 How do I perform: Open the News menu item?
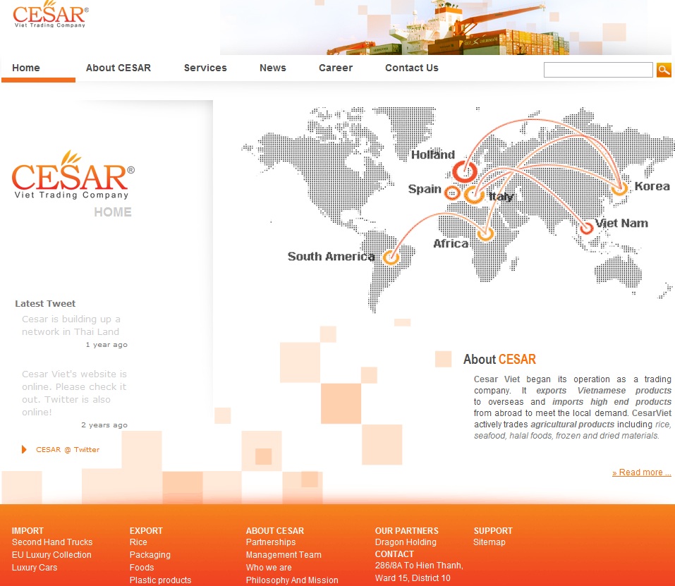(273, 68)
